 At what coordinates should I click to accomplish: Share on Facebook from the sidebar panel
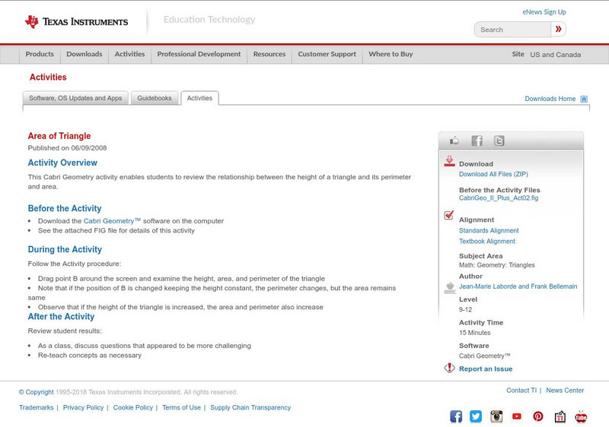pos(477,141)
